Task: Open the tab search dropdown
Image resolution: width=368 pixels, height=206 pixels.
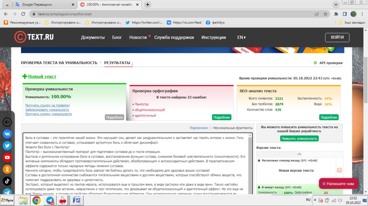Action: [x=336, y=4]
